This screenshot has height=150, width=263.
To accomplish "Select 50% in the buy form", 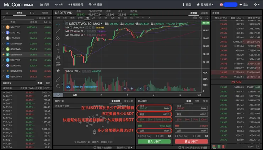I will [150, 120].
